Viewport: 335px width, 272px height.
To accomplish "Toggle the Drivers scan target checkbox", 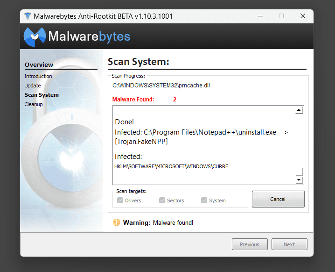I will click(120, 200).
